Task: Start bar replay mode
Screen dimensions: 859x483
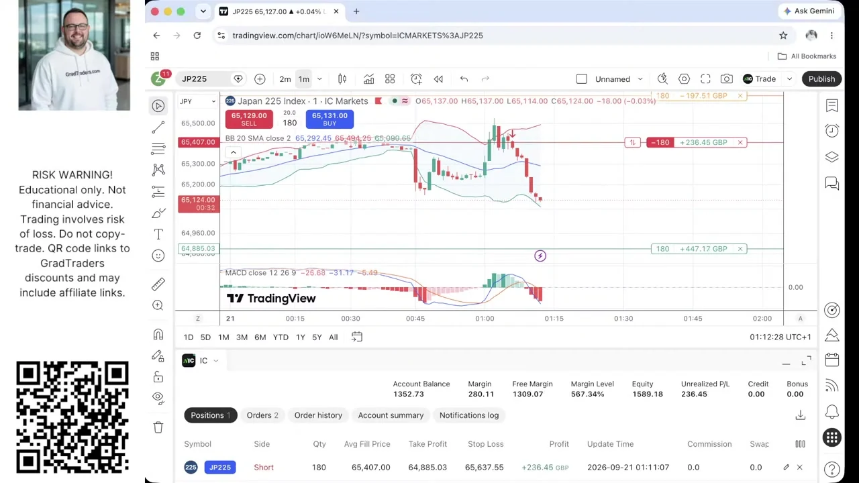Action: tap(438, 79)
